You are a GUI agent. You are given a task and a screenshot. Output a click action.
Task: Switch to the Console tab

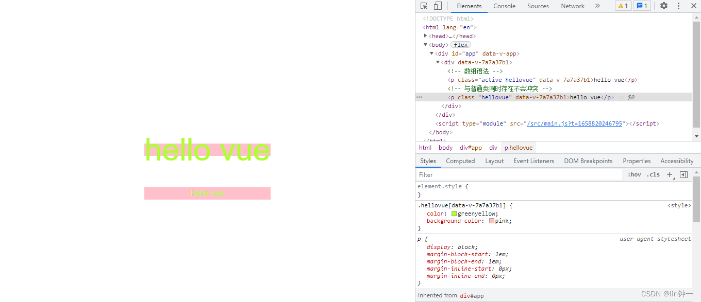pos(504,6)
